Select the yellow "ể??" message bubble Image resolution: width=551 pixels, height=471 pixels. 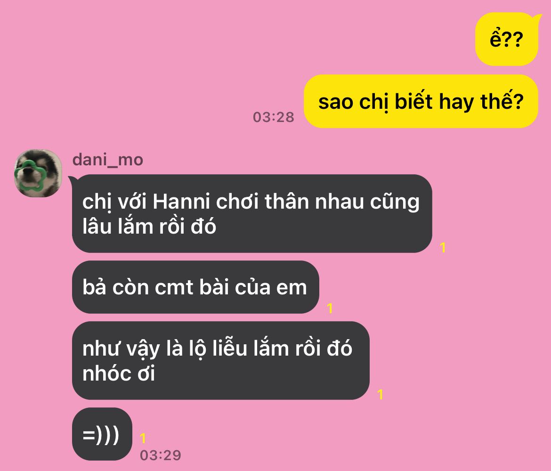coord(506,39)
